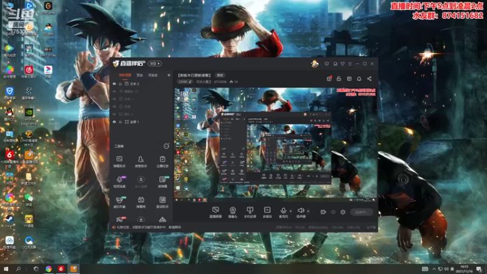This screenshot has height=274, width=487.
Task: Open the streamer avatar in title bar
Action: point(315,64)
